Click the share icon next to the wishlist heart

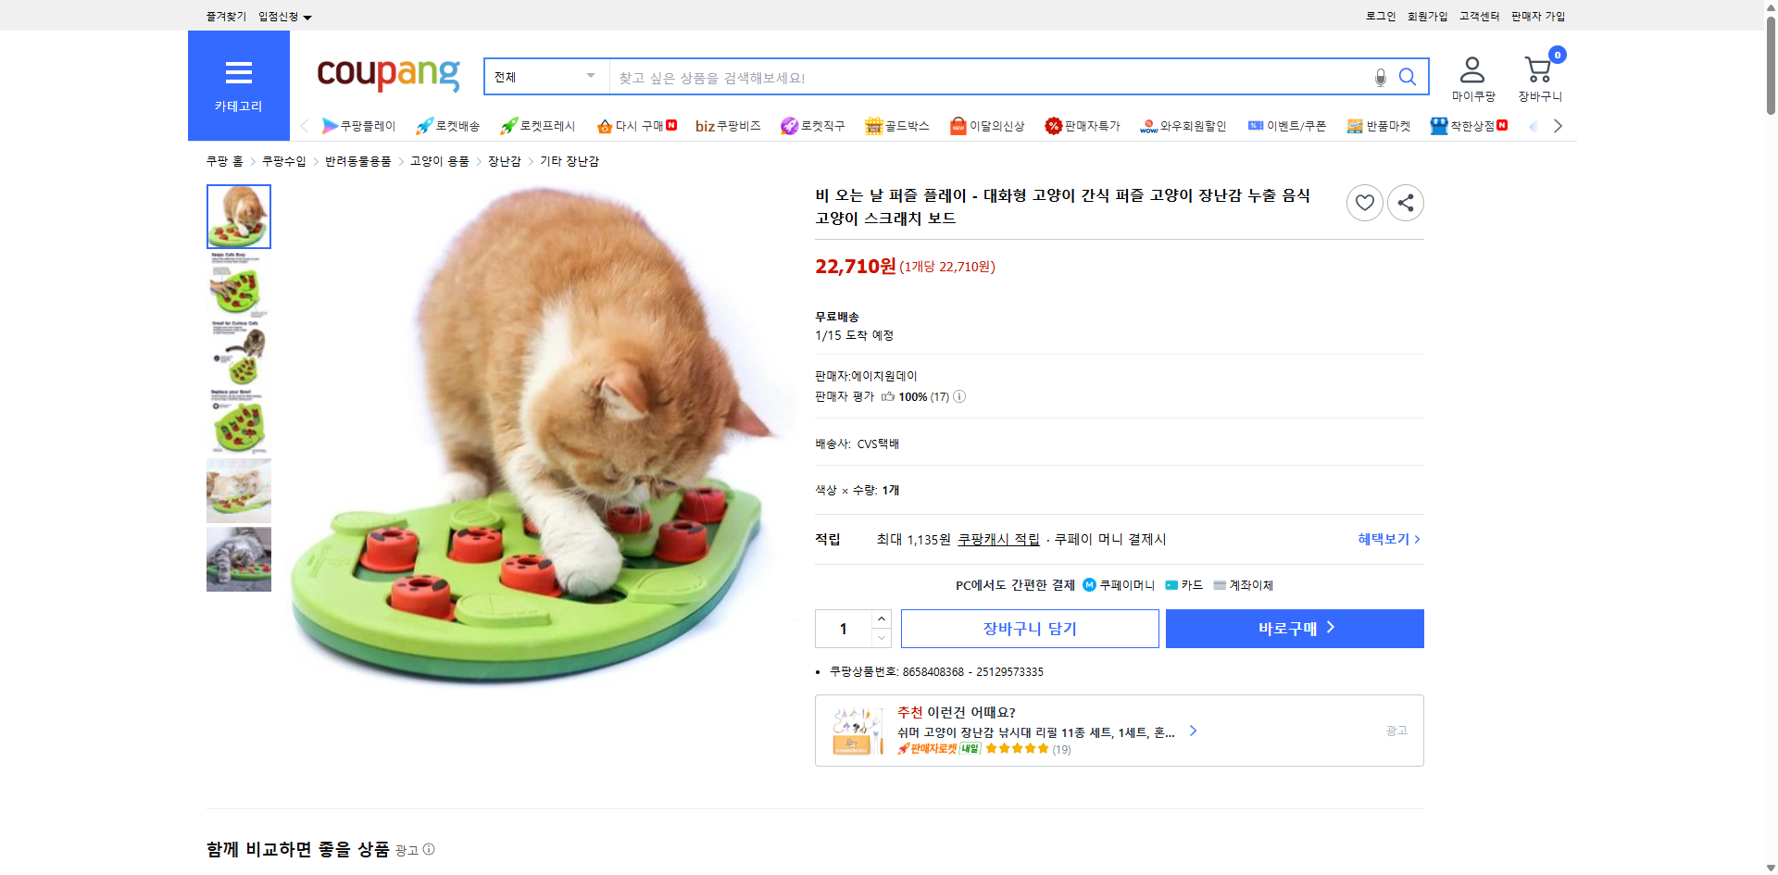pyautogui.click(x=1405, y=202)
